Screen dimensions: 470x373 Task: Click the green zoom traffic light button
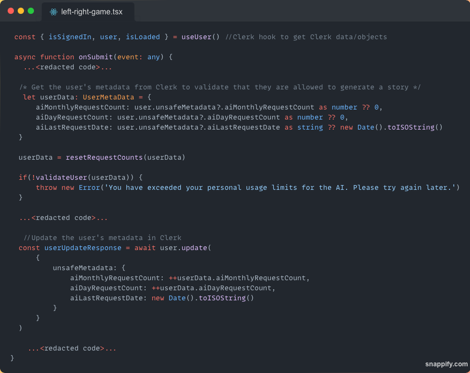point(31,10)
